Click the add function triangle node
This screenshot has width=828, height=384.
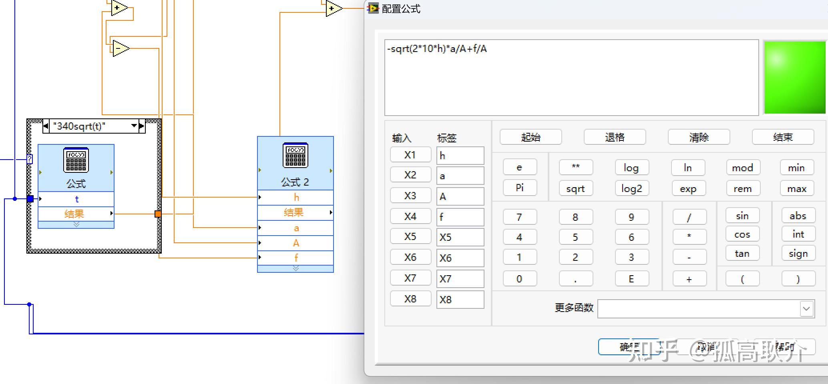click(x=117, y=7)
